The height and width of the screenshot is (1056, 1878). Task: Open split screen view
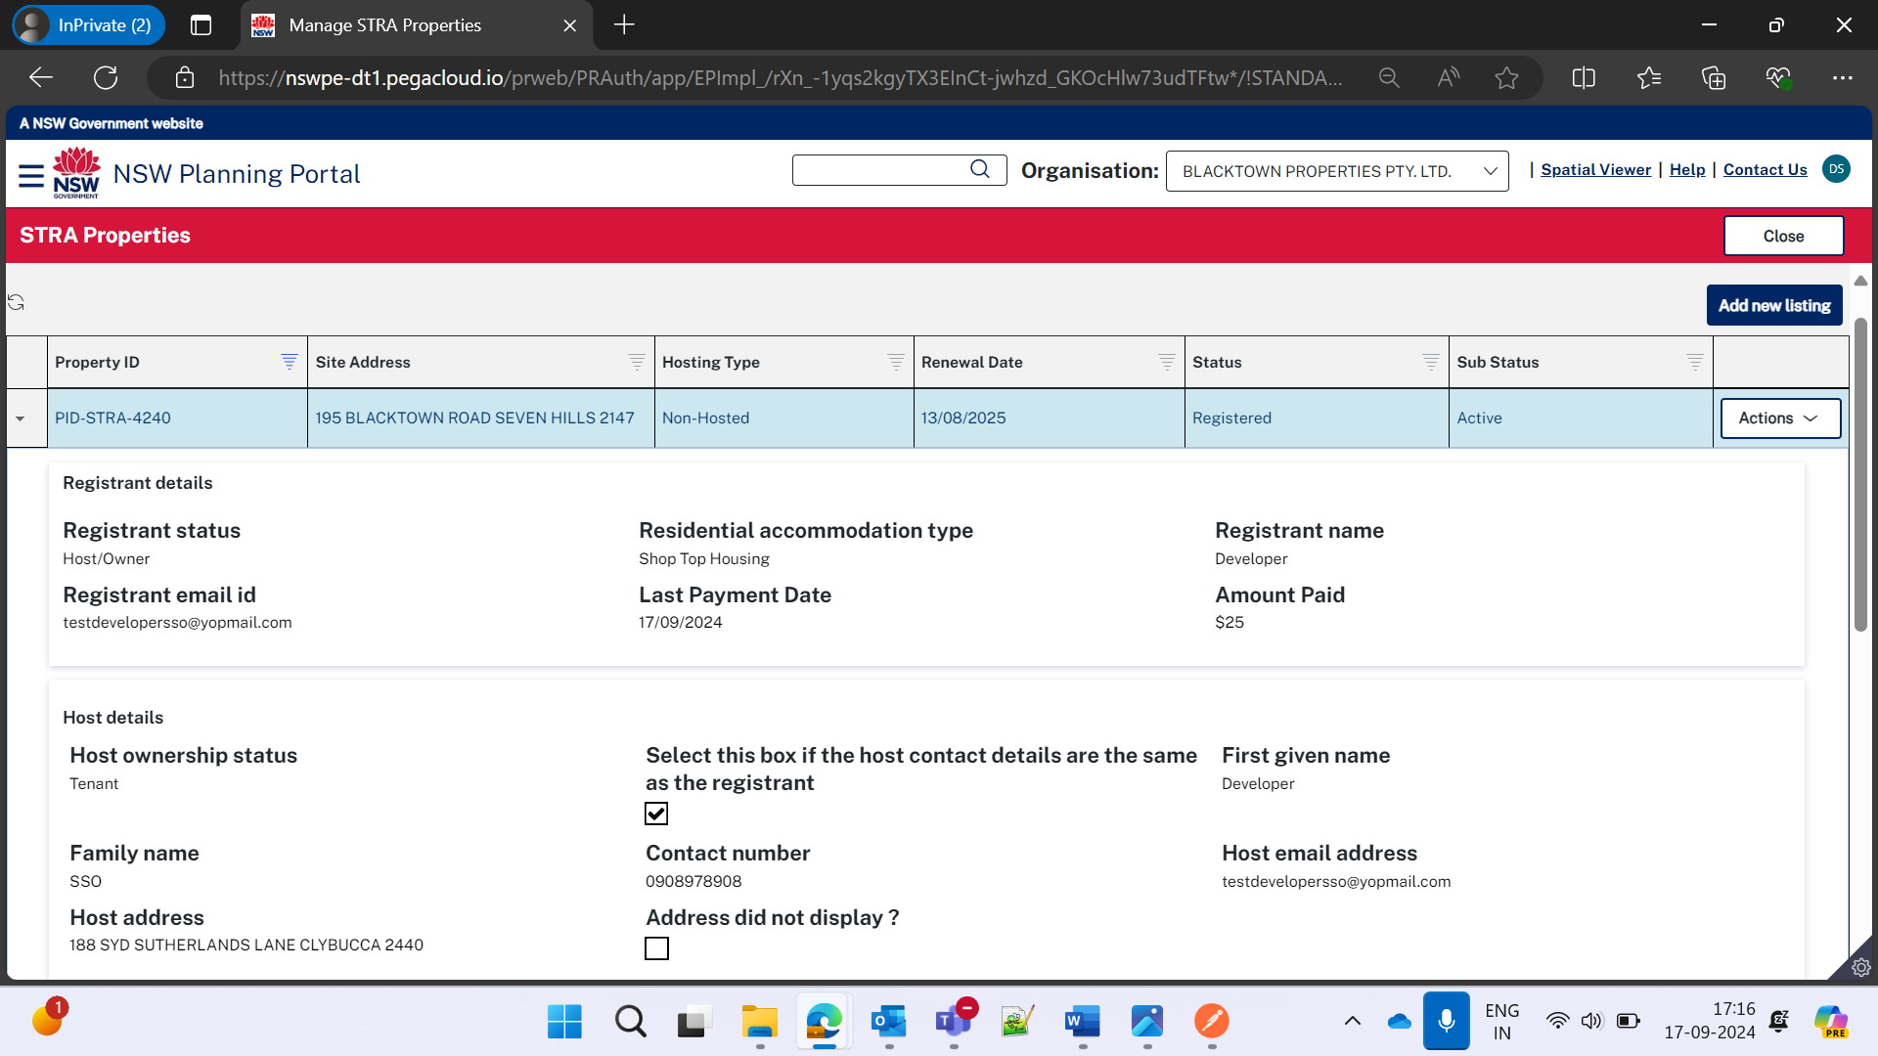(x=1584, y=78)
